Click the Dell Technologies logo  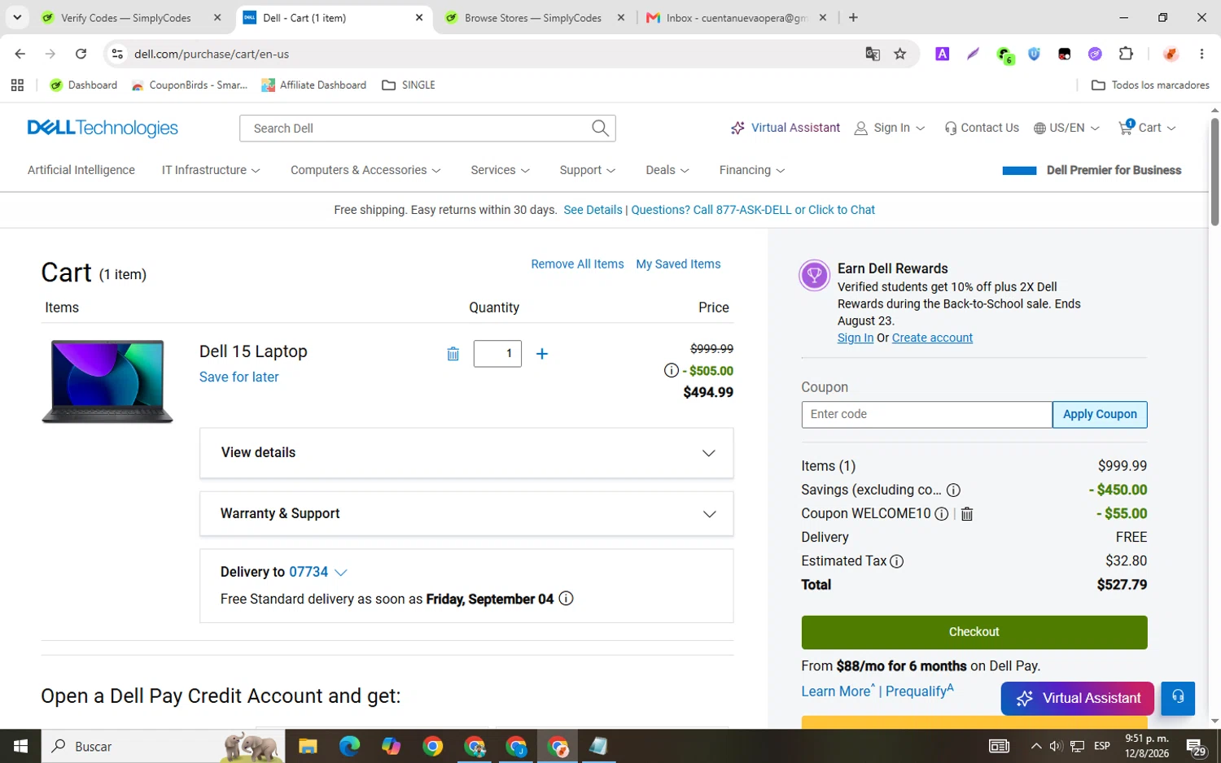coord(103,128)
